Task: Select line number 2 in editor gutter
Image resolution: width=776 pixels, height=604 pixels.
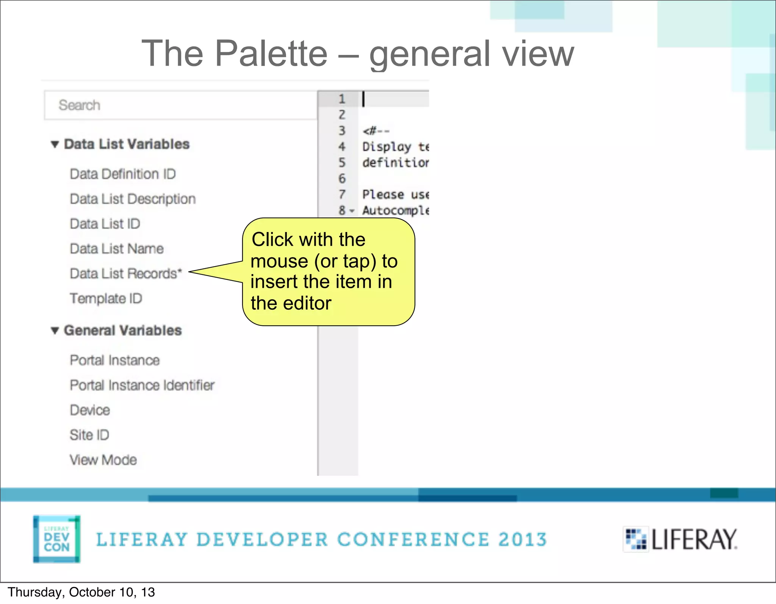Action: coord(342,115)
